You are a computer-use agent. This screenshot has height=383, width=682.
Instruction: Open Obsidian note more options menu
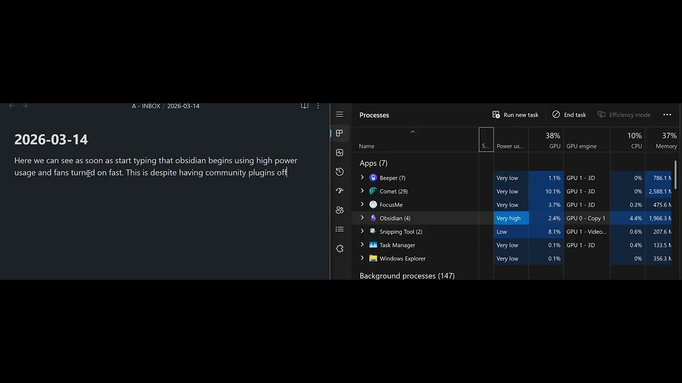point(318,106)
